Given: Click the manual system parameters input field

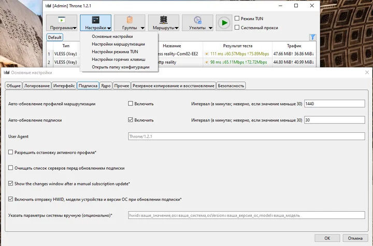Looking at the screenshot, I should [x=247, y=215].
